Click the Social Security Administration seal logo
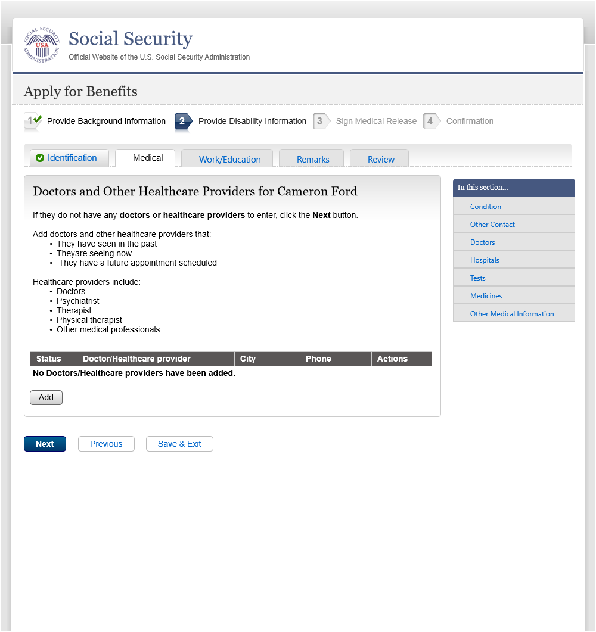 coord(42,45)
